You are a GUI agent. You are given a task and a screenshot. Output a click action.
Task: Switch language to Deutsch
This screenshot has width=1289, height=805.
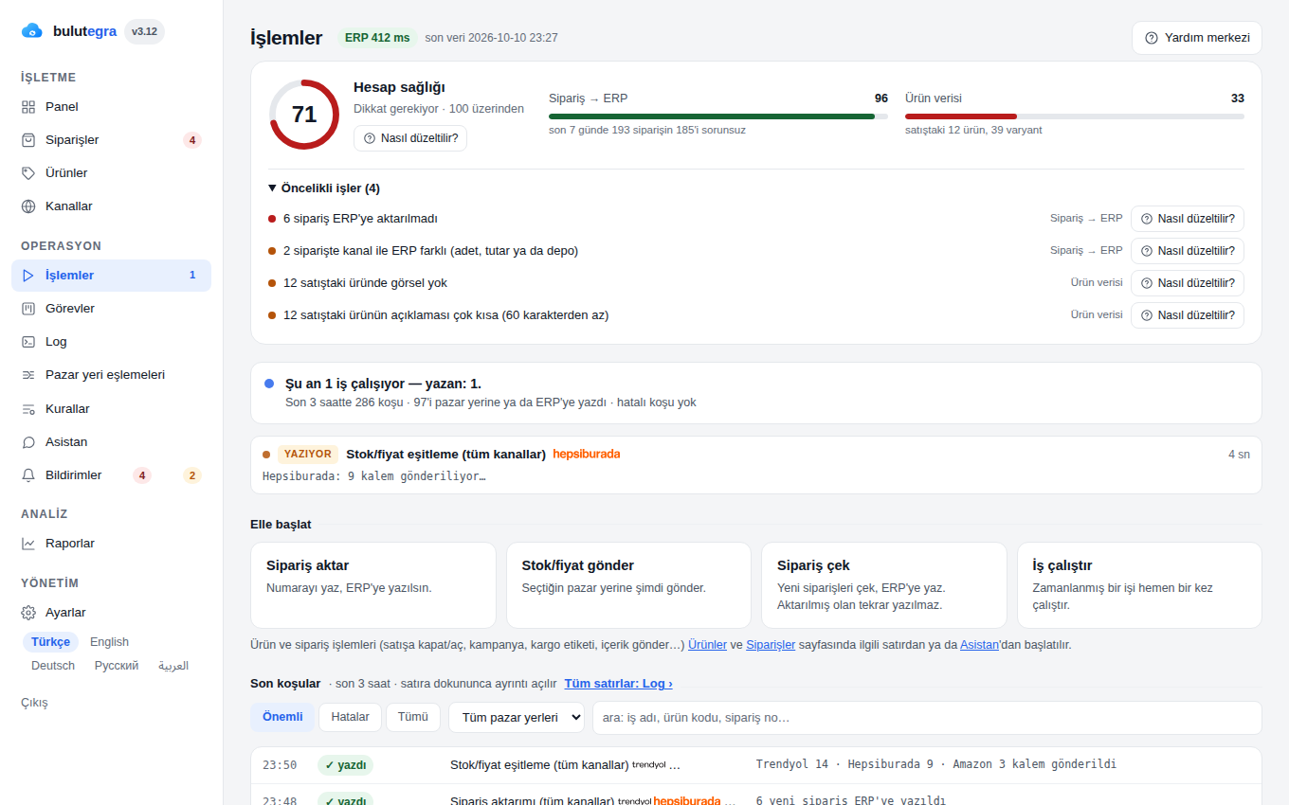tap(53, 666)
